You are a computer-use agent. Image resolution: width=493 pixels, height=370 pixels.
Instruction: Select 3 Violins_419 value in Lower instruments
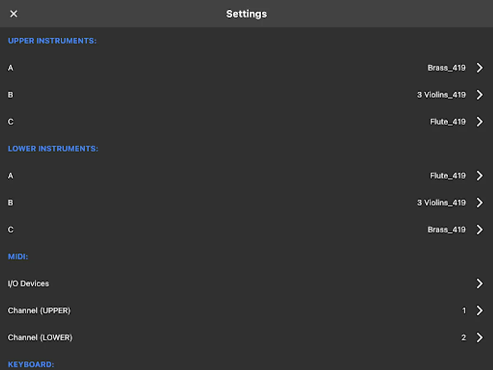[x=441, y=203]
